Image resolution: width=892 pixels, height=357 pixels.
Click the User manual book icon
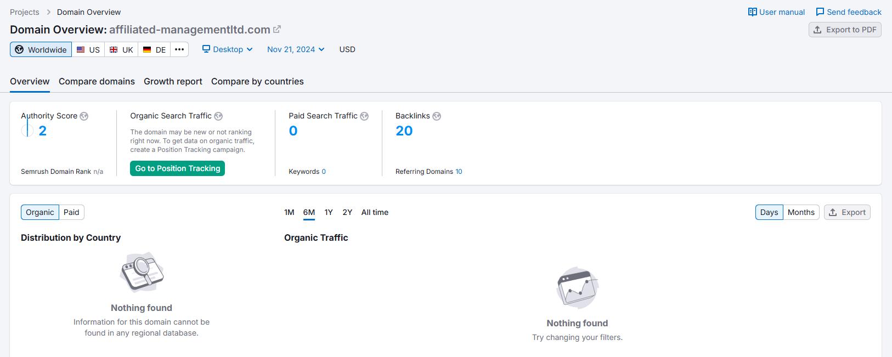pos(753,12)
